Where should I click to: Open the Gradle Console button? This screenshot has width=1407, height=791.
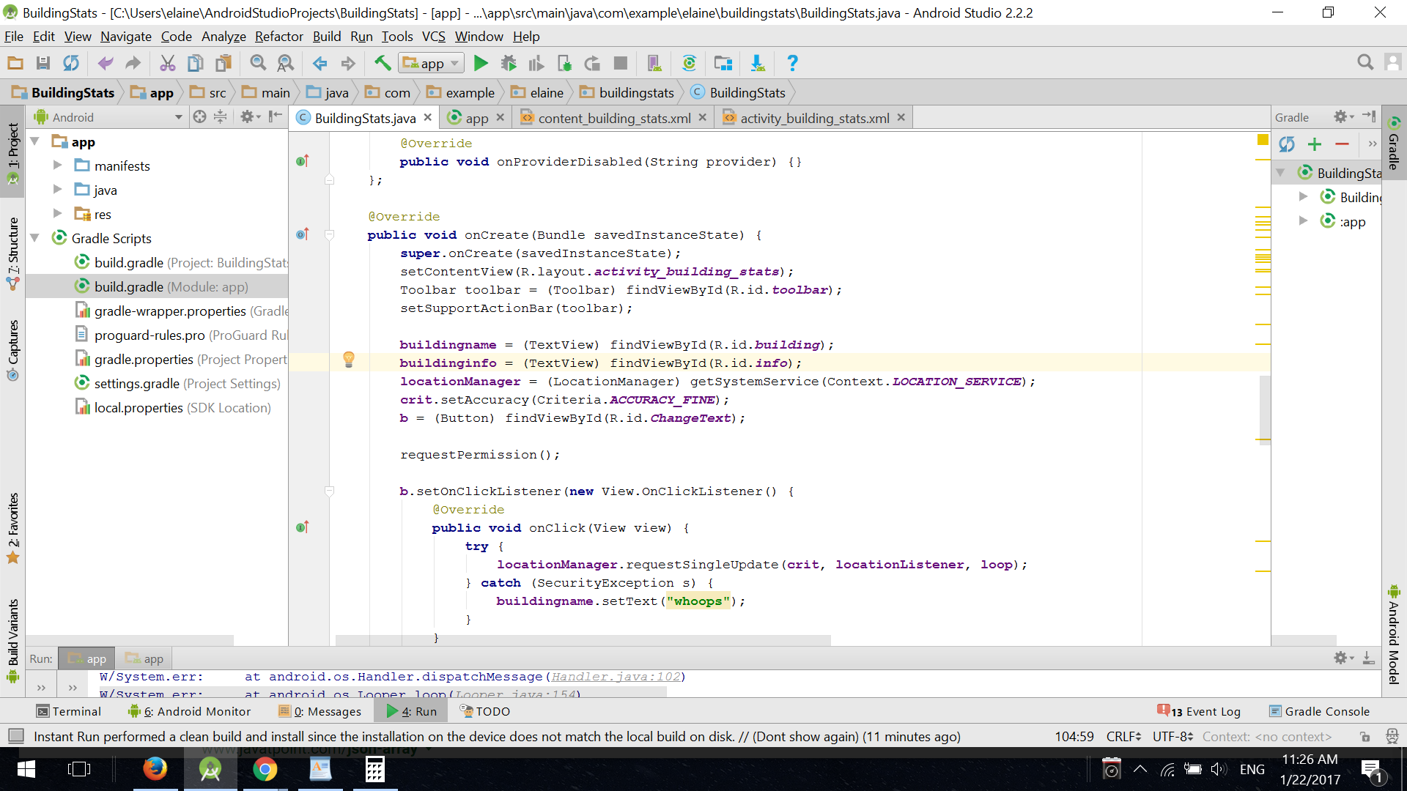pos(1319,711)
